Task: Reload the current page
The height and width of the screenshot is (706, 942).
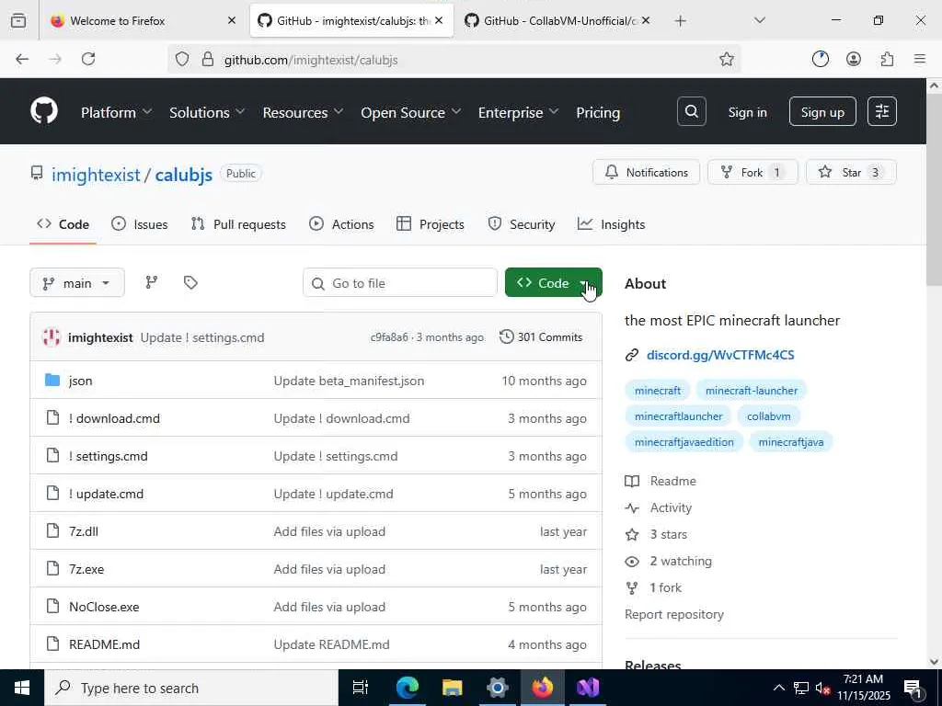Action: (88, 59)
